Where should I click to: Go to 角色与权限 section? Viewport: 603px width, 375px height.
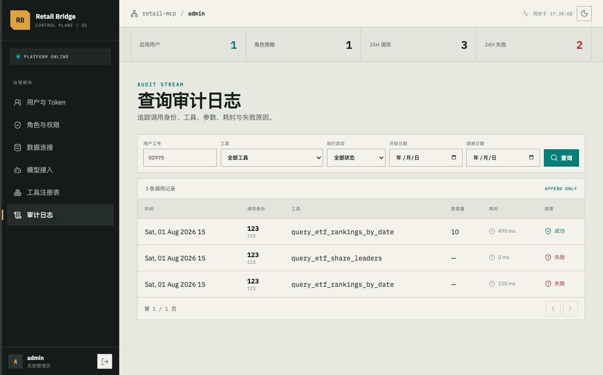[x=60, y=125]
